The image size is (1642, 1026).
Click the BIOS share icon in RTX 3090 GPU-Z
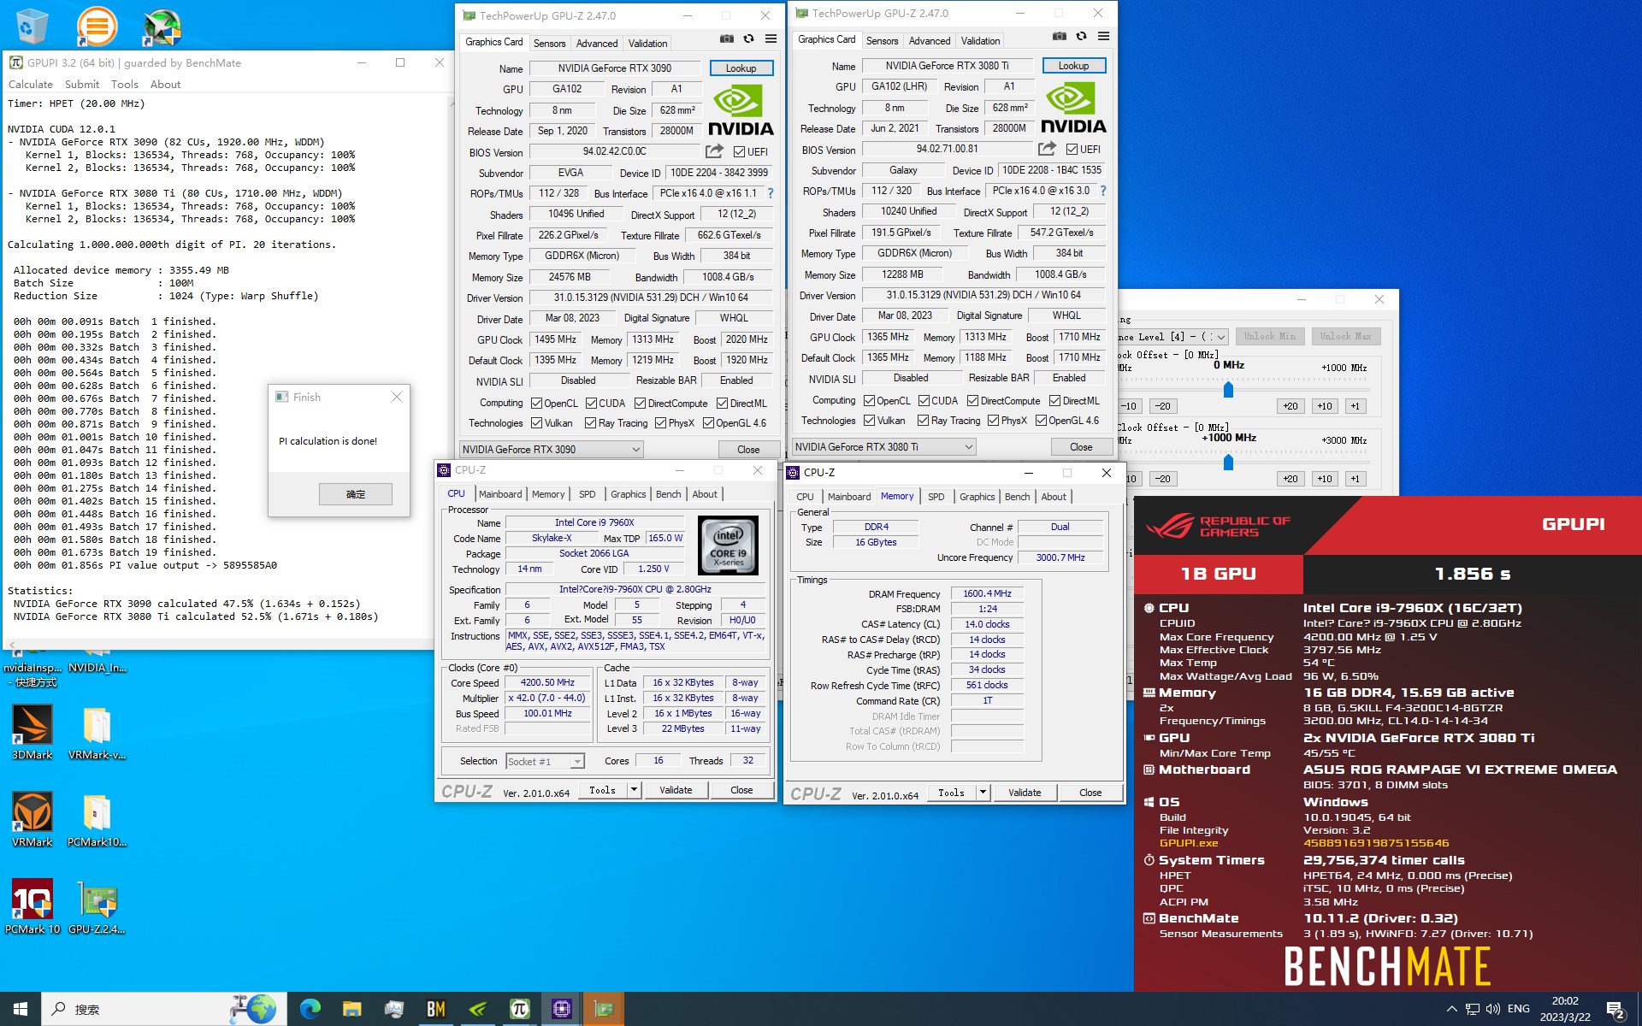click(x=713, y=151)
